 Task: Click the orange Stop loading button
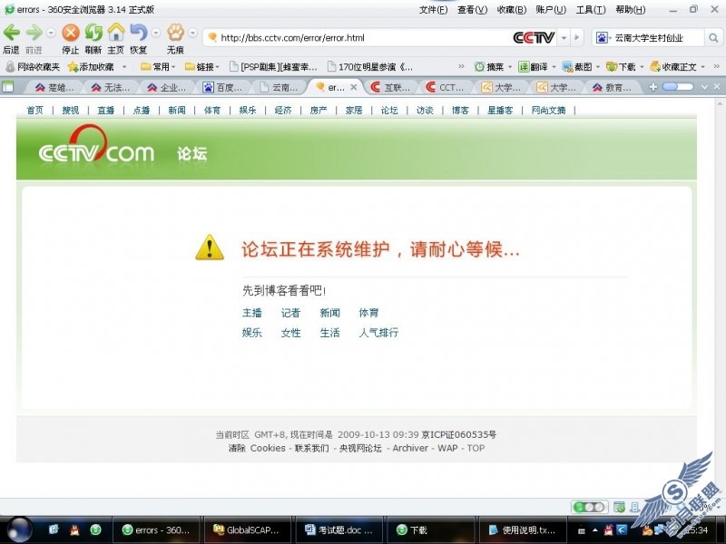[71, 33]
